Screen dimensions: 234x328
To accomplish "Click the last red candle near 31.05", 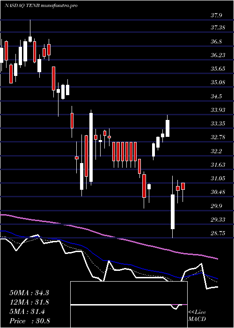I will [183, 186].
